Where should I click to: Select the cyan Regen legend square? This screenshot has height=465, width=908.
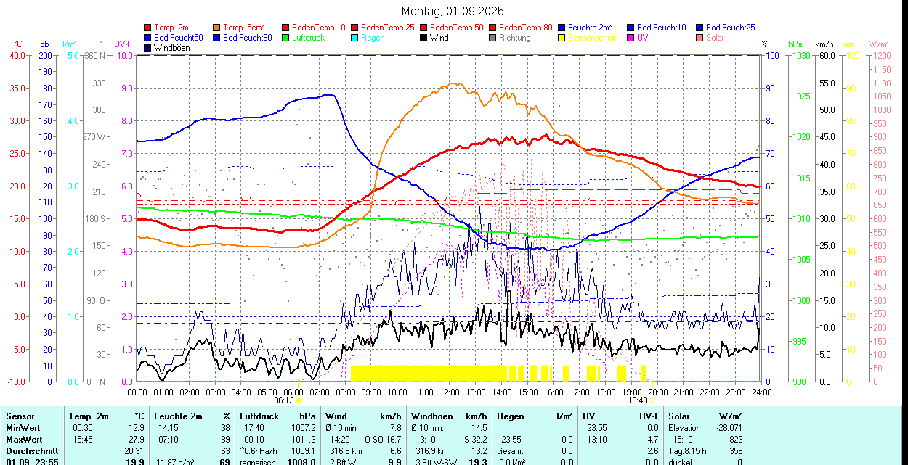pyautogui.click(x=355, y=38)
